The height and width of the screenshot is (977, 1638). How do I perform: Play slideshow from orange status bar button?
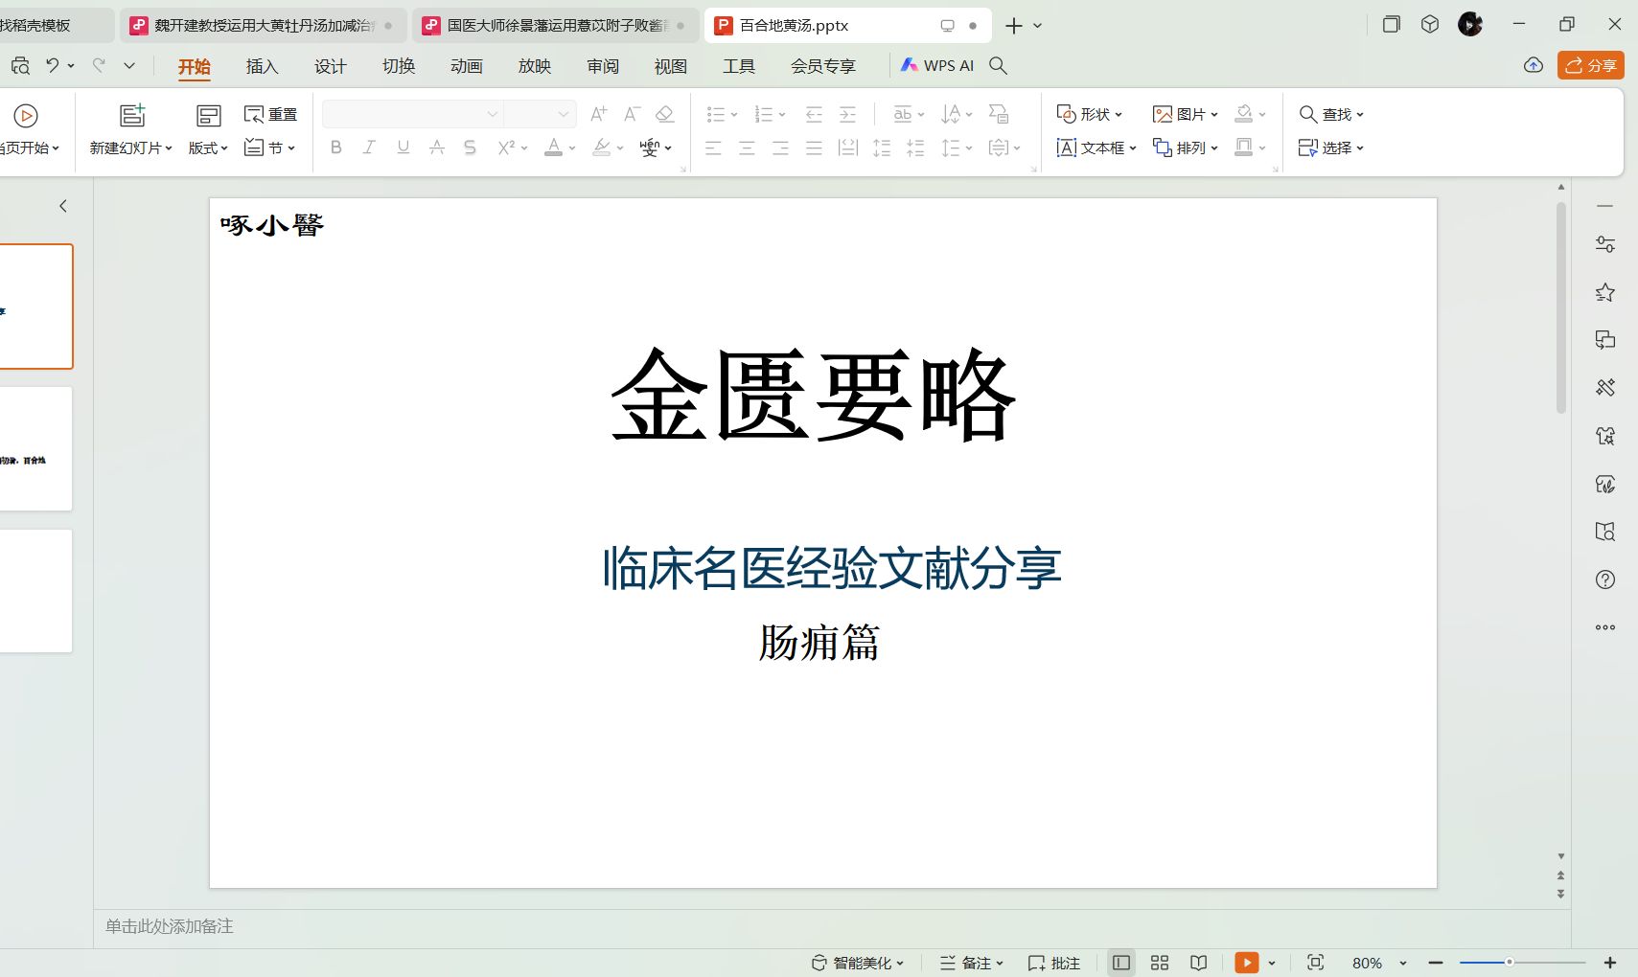click(x=1246, y=963)
